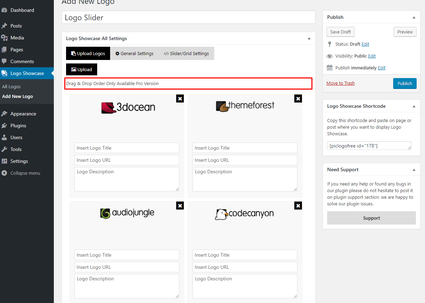Focus 3docean Logo Description textarea
The width and height of the screenshot is (425, 303).
(127, 179)
